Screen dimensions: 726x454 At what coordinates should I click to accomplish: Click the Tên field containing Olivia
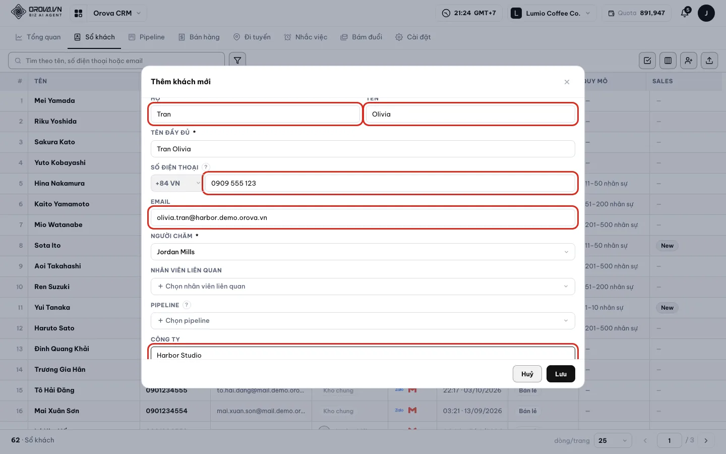tap(470, 114)
